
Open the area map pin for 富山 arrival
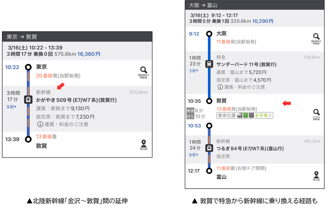pos(316,176)
